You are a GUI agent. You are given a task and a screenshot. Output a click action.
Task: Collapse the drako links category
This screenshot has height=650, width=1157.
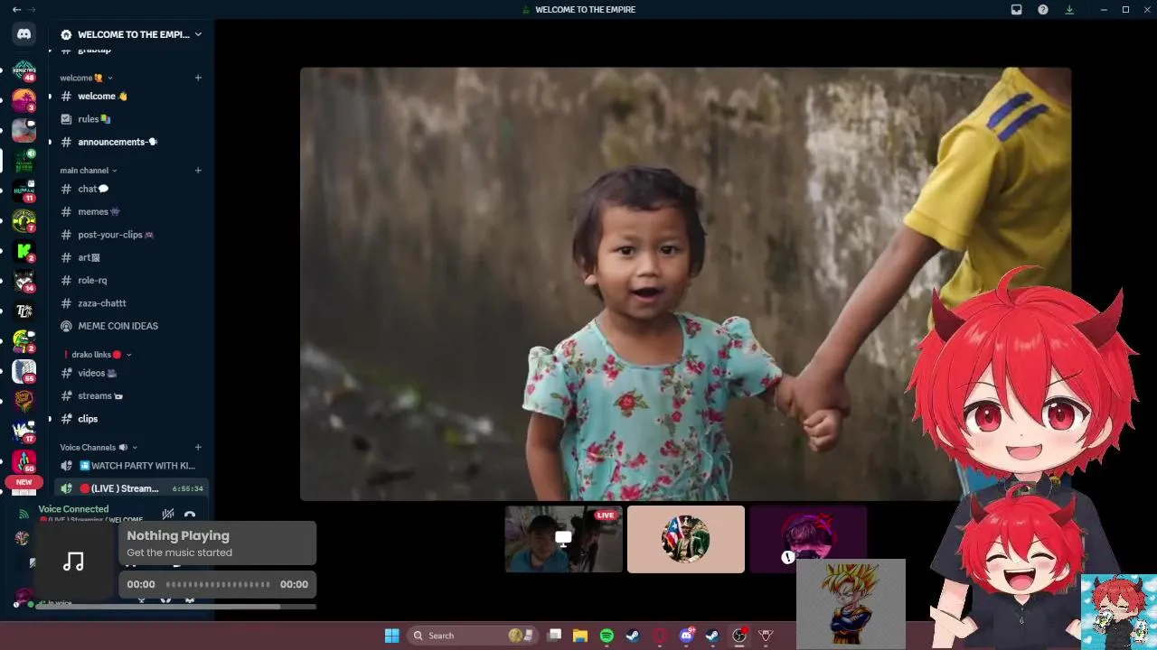(97, 355)
